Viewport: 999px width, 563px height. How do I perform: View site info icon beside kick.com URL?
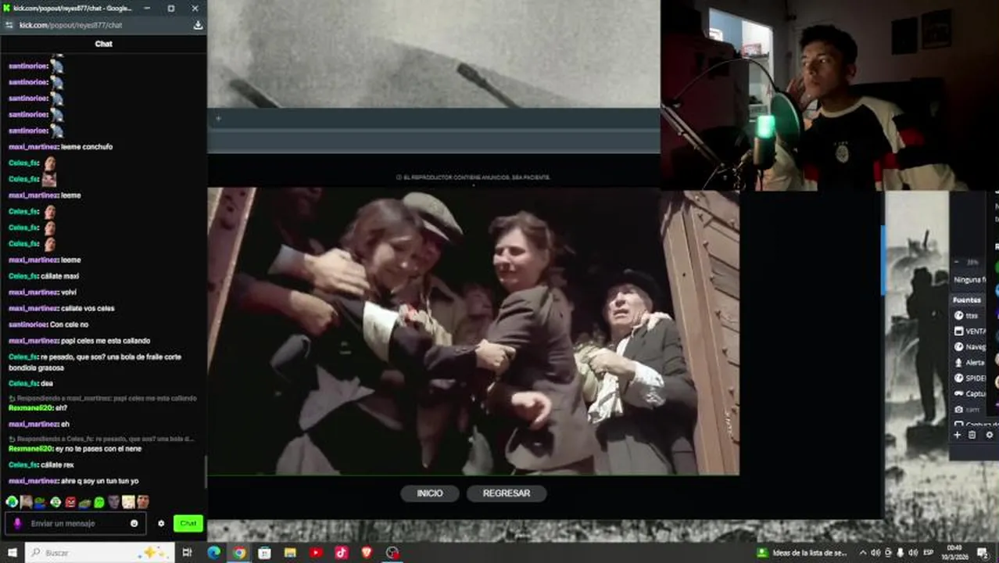(x=9, y=25)
